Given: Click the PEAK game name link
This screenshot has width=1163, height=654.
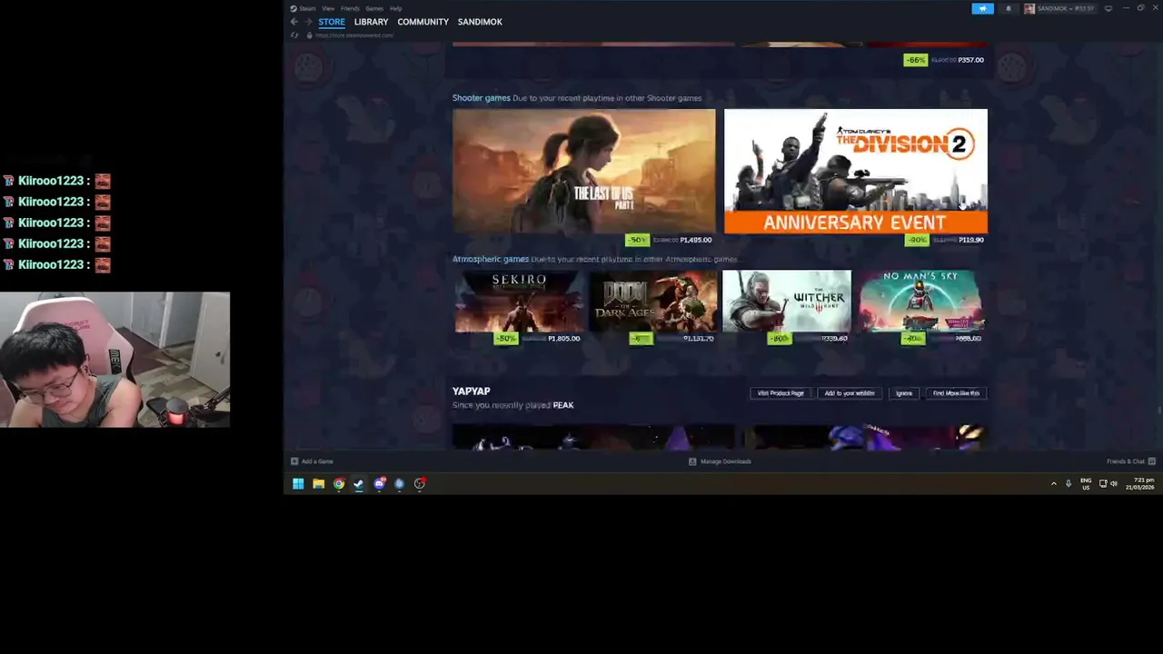Looking at the screenshot, I should (x=563, y=405).
